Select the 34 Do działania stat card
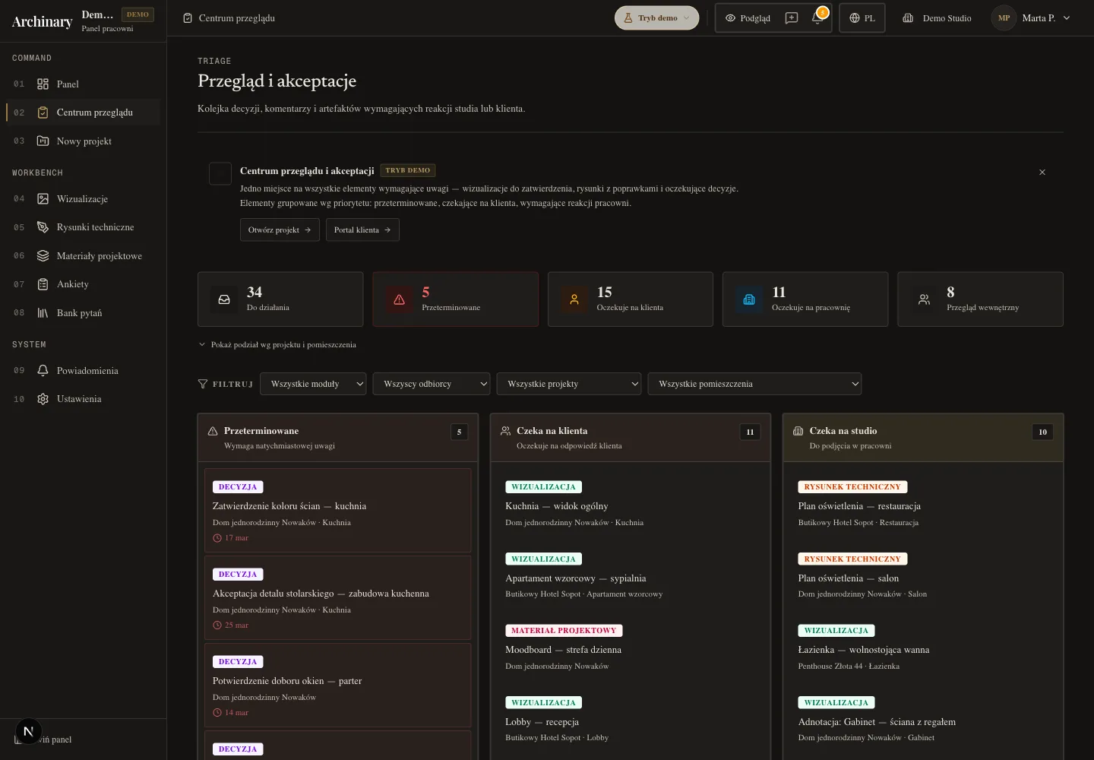Image resolution: width=1094 pixels, height=760 pixels. [280, 299]
